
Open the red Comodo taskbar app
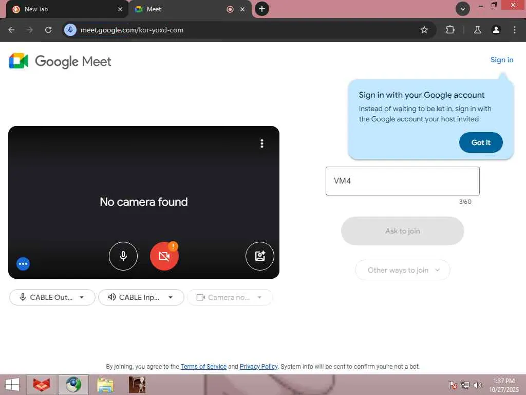[42, 385]
